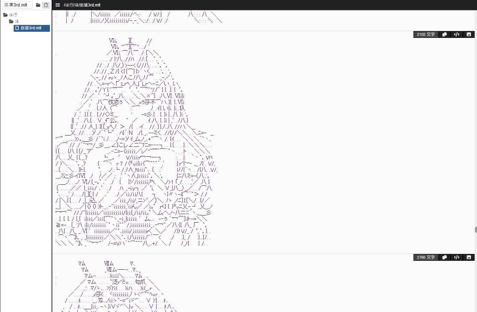Viewport: 477px width, 312px height.
Task: Copy the 2766-character ASCII art
Action: click(445, 257)
